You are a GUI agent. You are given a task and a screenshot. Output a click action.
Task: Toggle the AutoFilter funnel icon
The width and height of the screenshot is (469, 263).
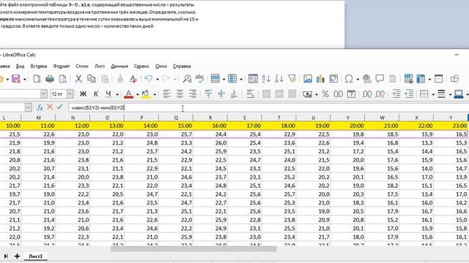(x=292, y=79)
